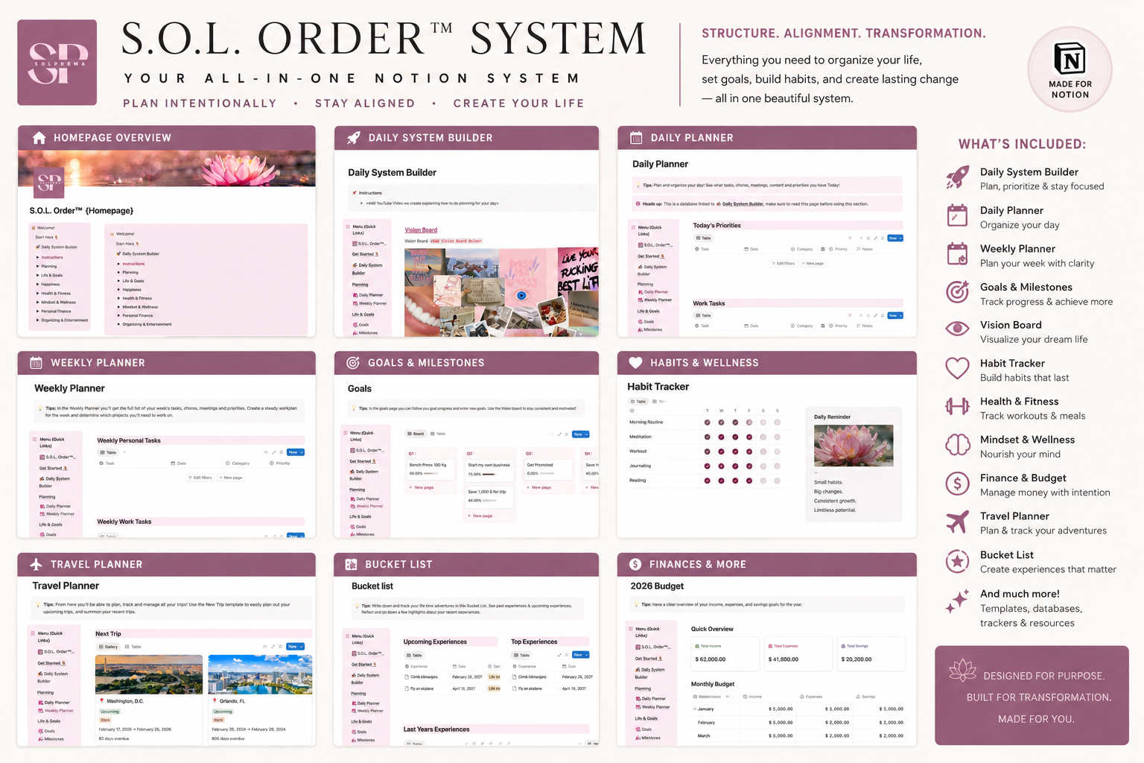Open the Orlando, FL trip thumbnail
The height and width of the screenshot is (763, 1144).
[260, 674]
